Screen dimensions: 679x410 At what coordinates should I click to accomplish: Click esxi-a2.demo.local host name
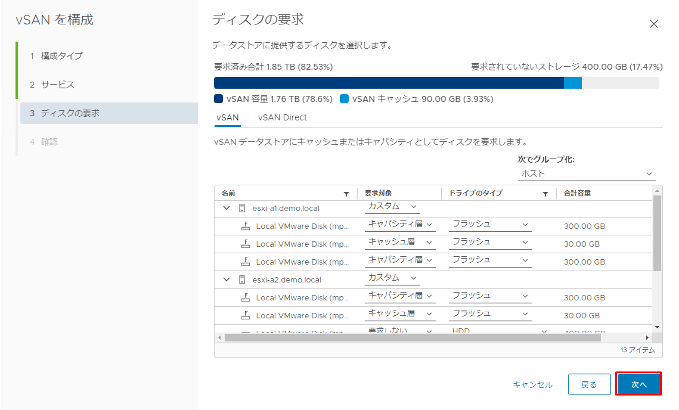[x=286, y=280]
